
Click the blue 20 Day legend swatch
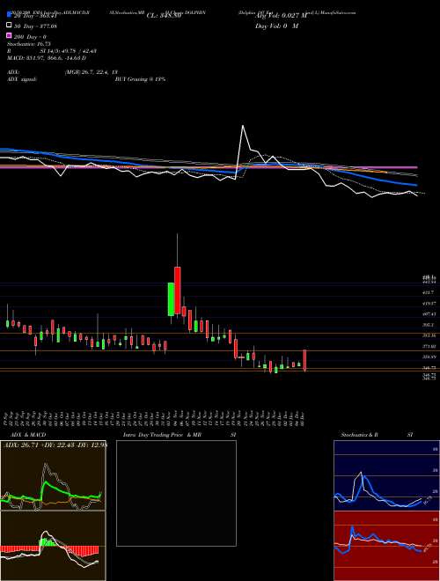tap(10, 15)
